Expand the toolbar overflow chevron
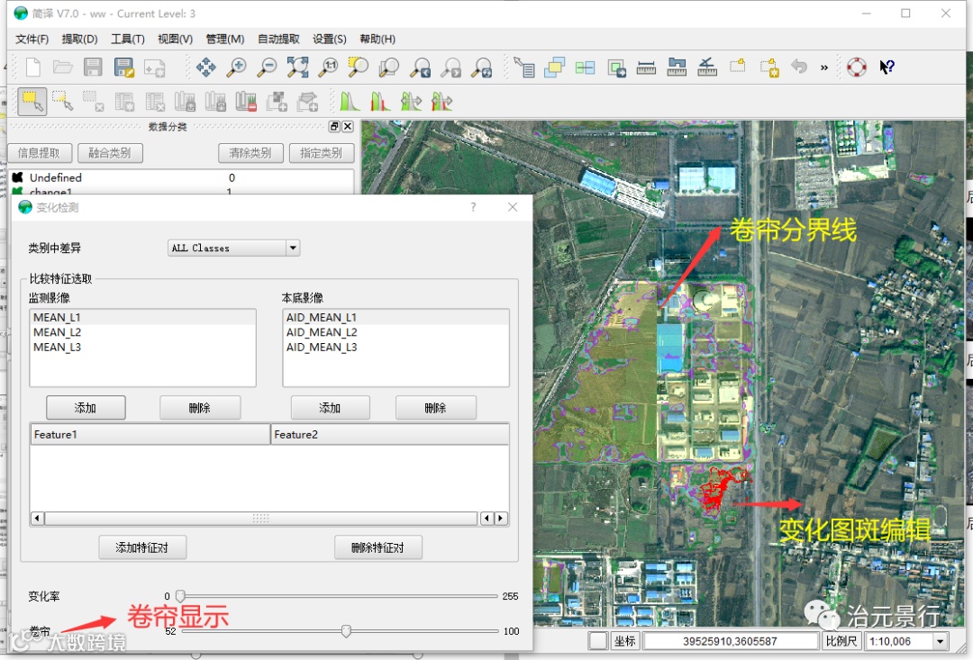 (x=823, y=68)
